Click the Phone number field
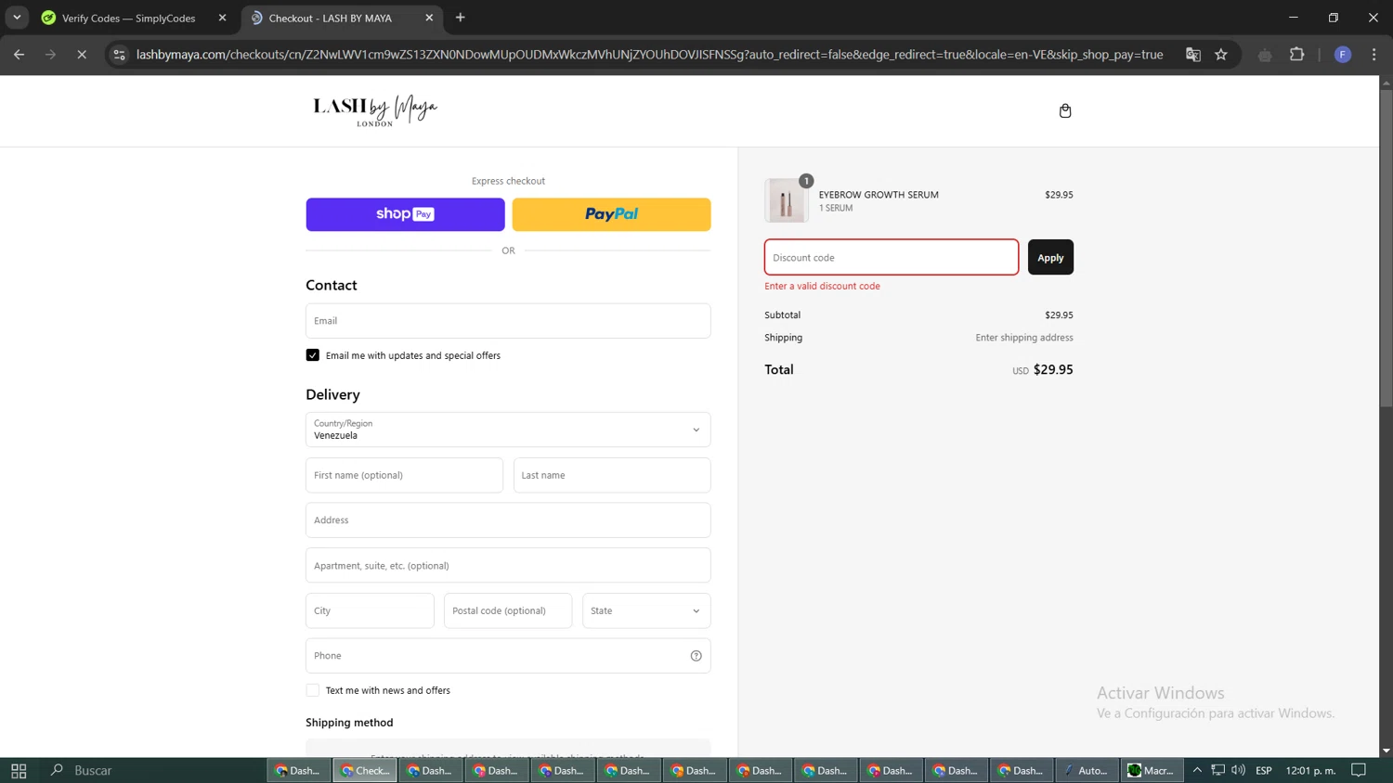 point(508,656)
